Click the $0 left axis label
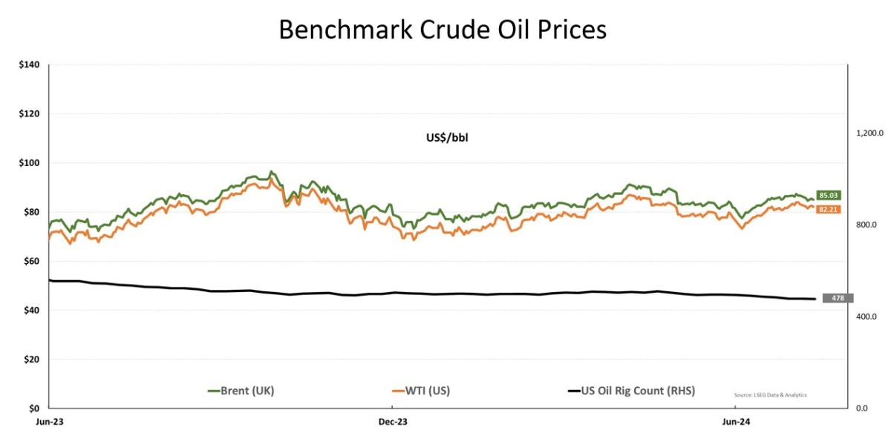The image size is (891, 444). click(x=35, y=408)
